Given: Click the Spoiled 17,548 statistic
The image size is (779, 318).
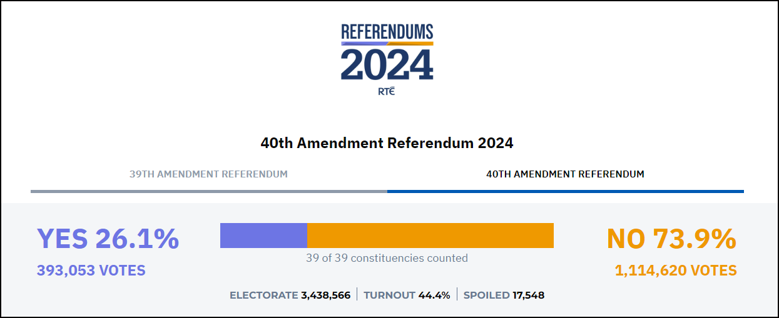Looking at the screenshot, I should coord(504,295).
